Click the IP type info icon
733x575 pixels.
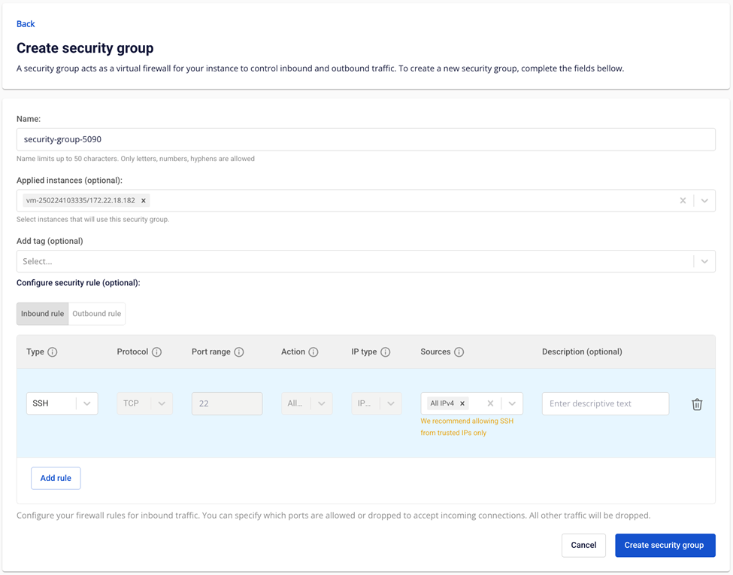[x=386, y=352]
